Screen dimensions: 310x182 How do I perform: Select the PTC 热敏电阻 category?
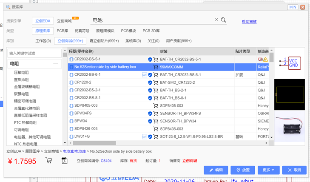tap(26, 123)
